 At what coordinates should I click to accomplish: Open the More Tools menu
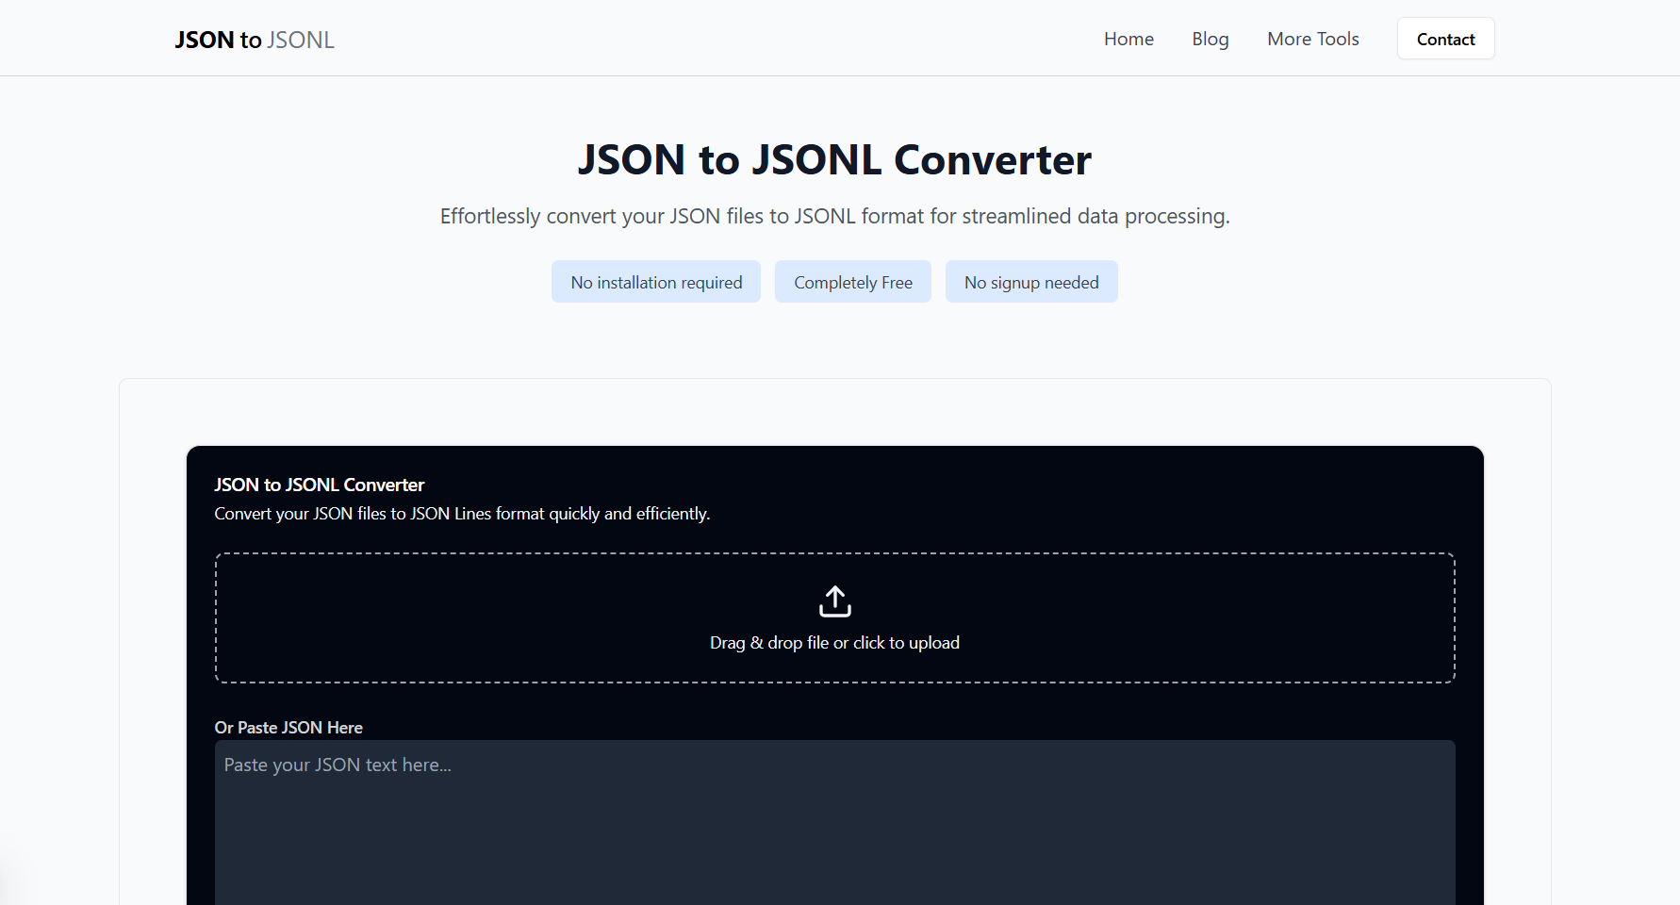1312,39
